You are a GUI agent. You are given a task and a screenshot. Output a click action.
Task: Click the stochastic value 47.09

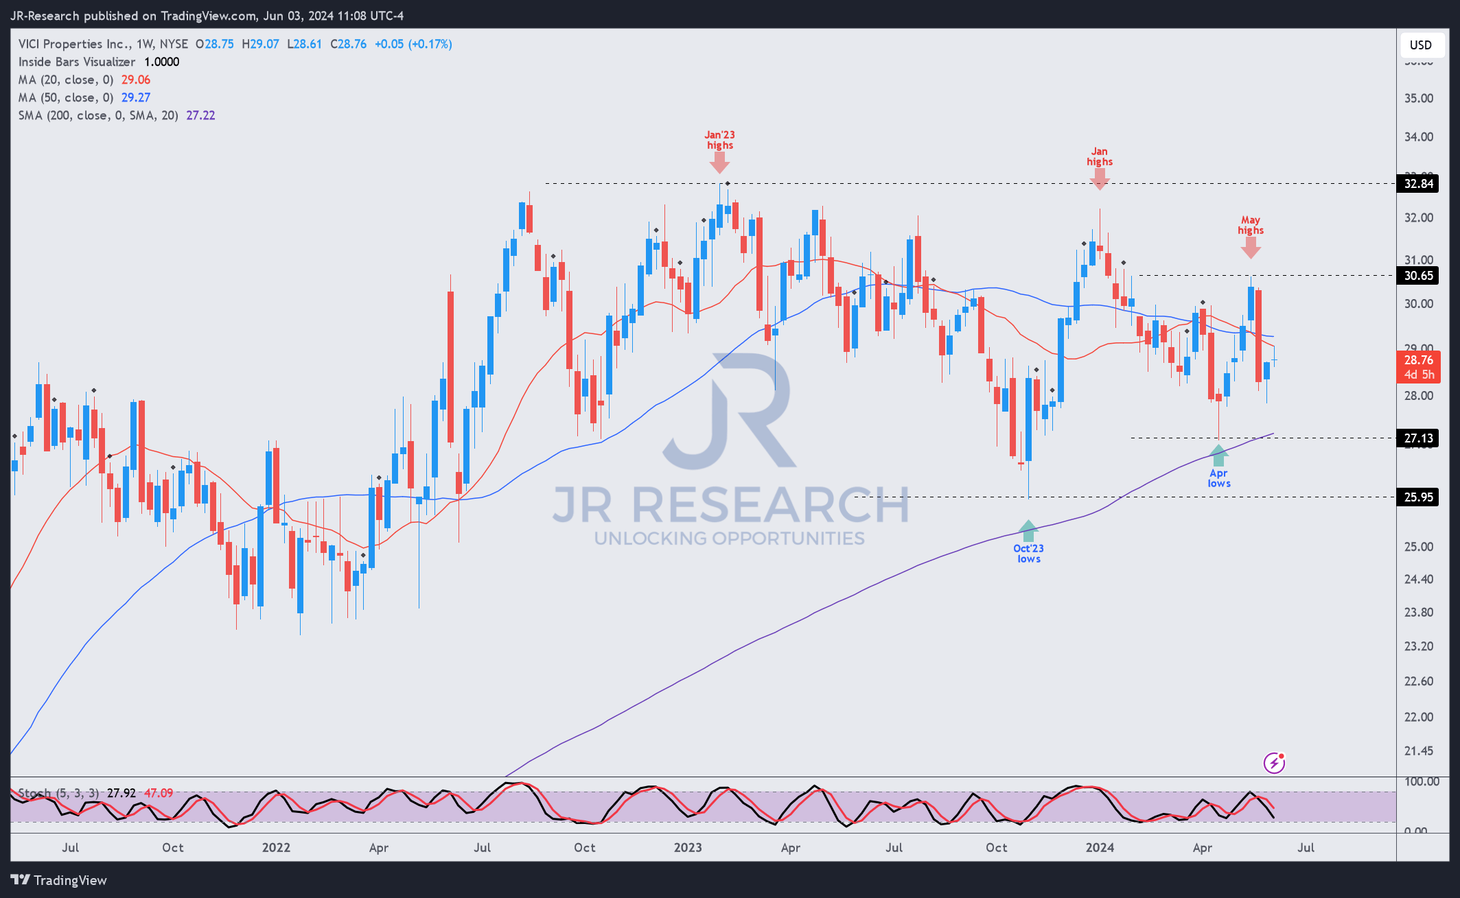pyautogui.click(x=159, y=793)
